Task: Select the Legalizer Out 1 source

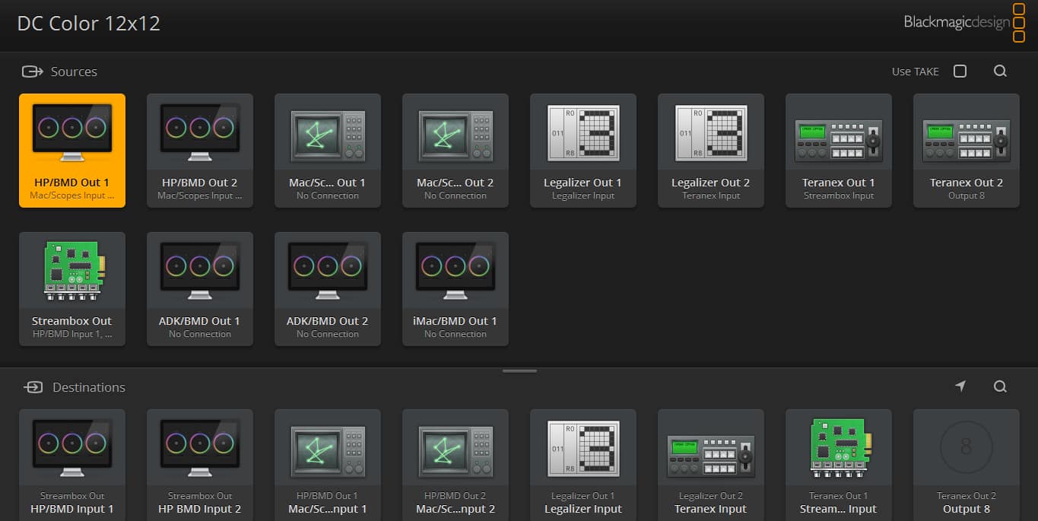Action: (x=583, y=151)
